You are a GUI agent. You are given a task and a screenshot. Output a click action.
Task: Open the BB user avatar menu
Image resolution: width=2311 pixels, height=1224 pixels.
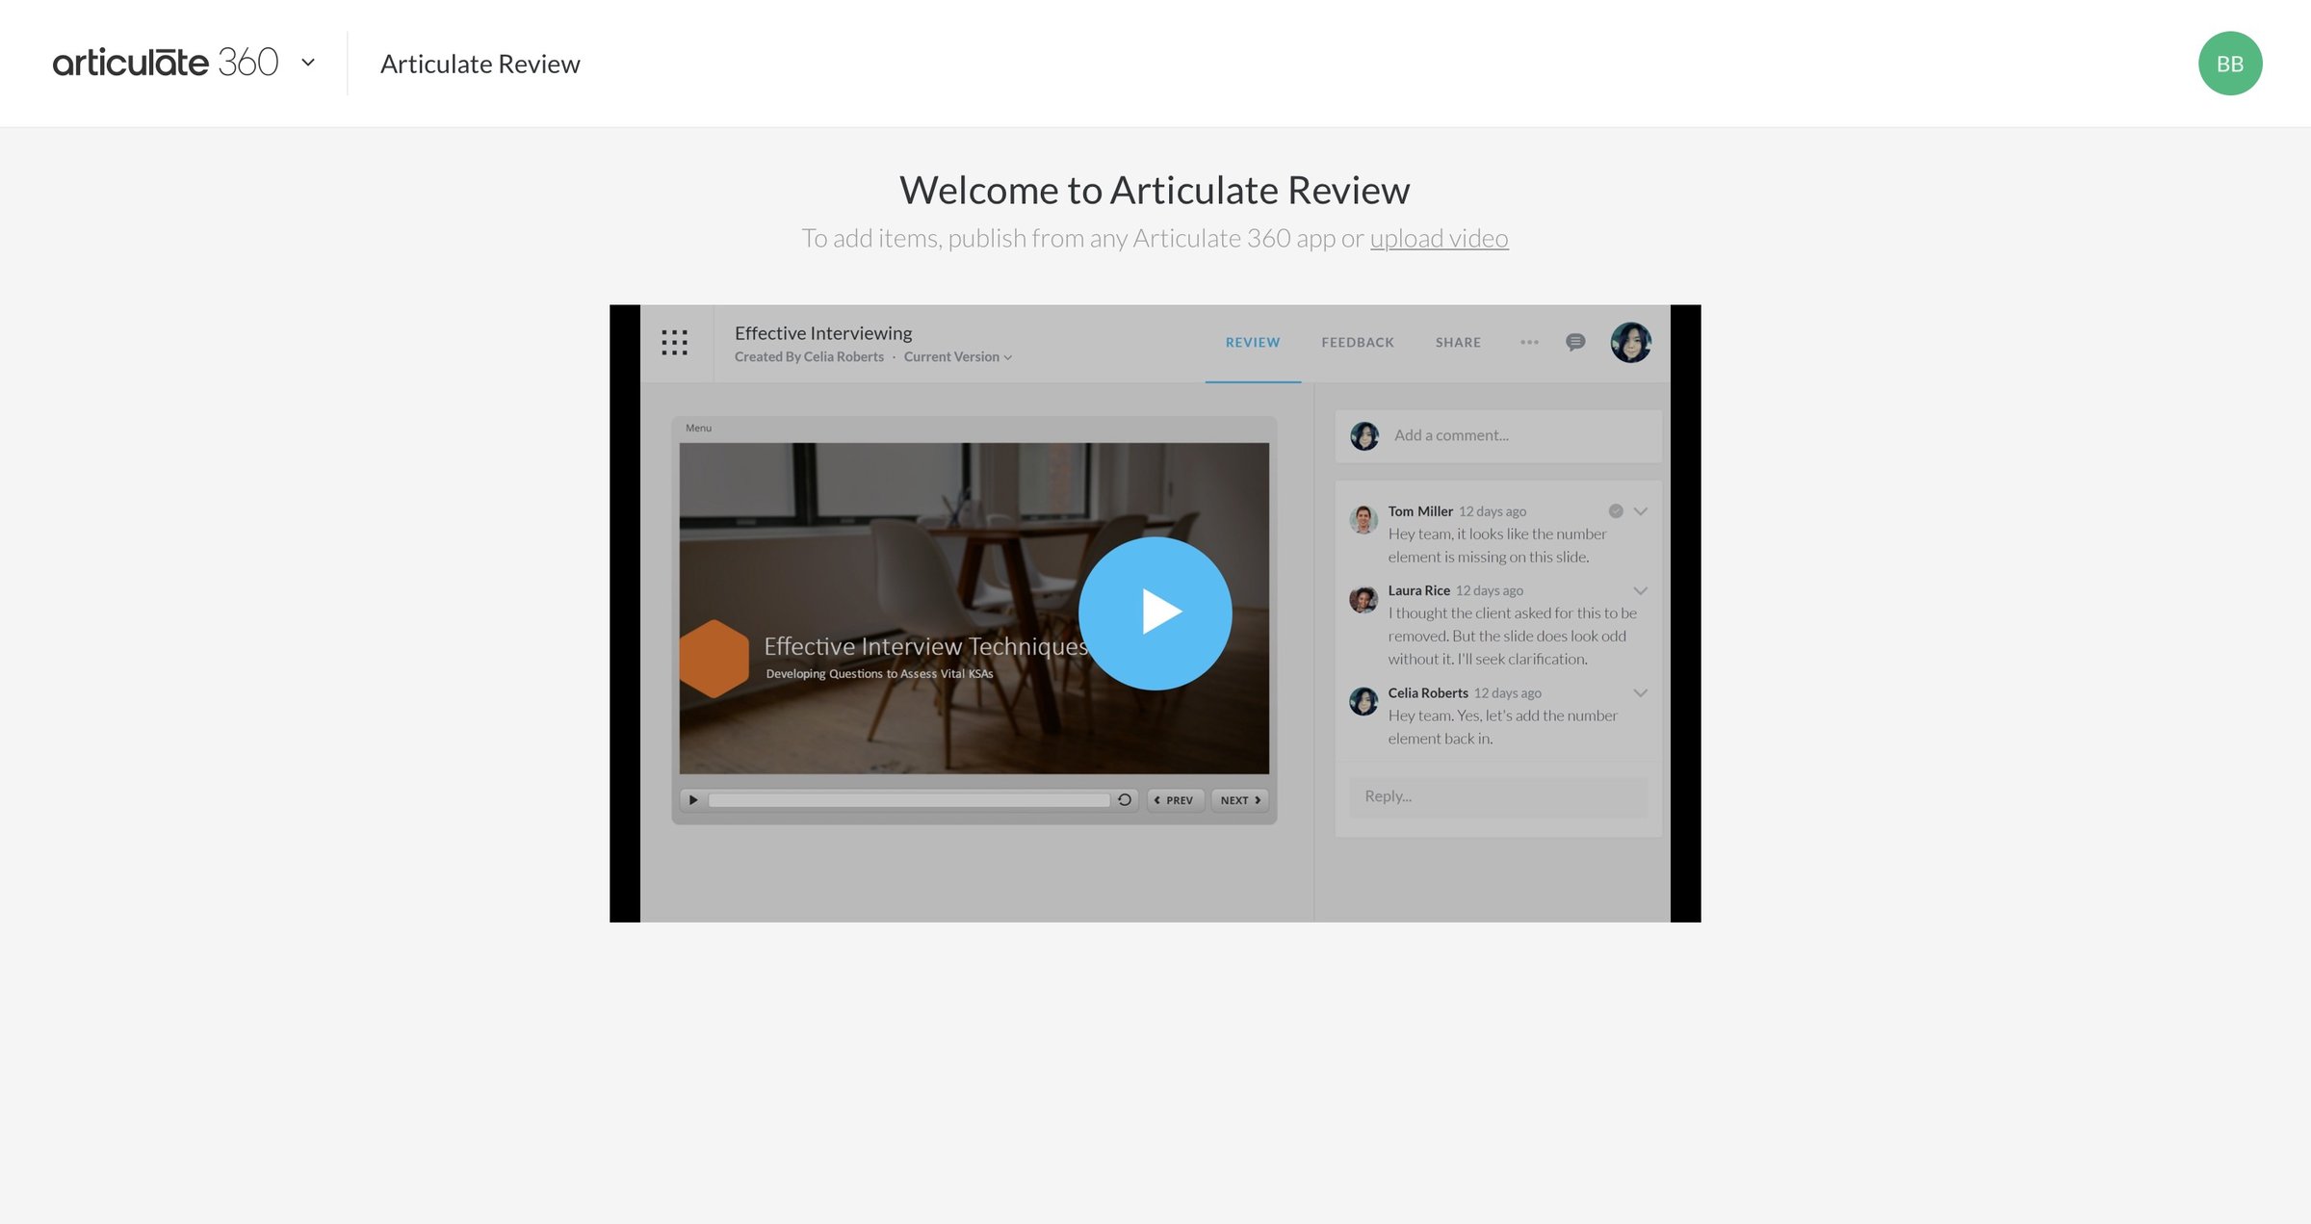coord(2230,64)
